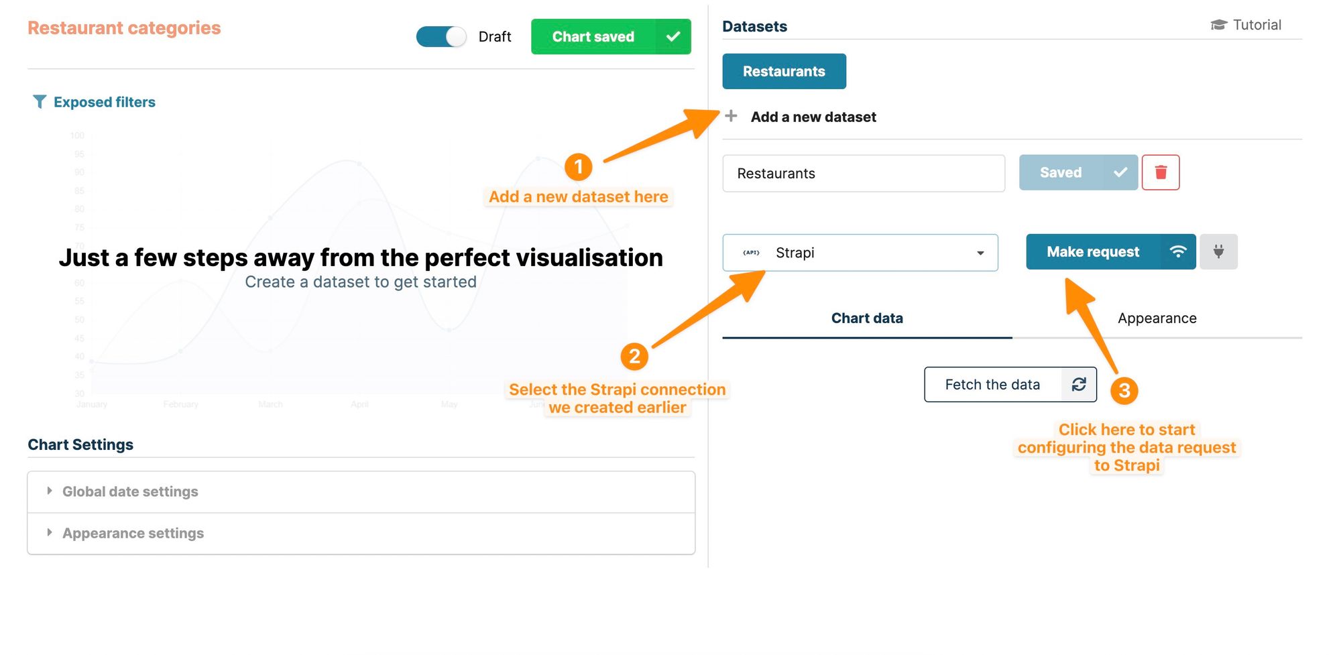Click the Restaurants dataset name field

pos(863,174)
